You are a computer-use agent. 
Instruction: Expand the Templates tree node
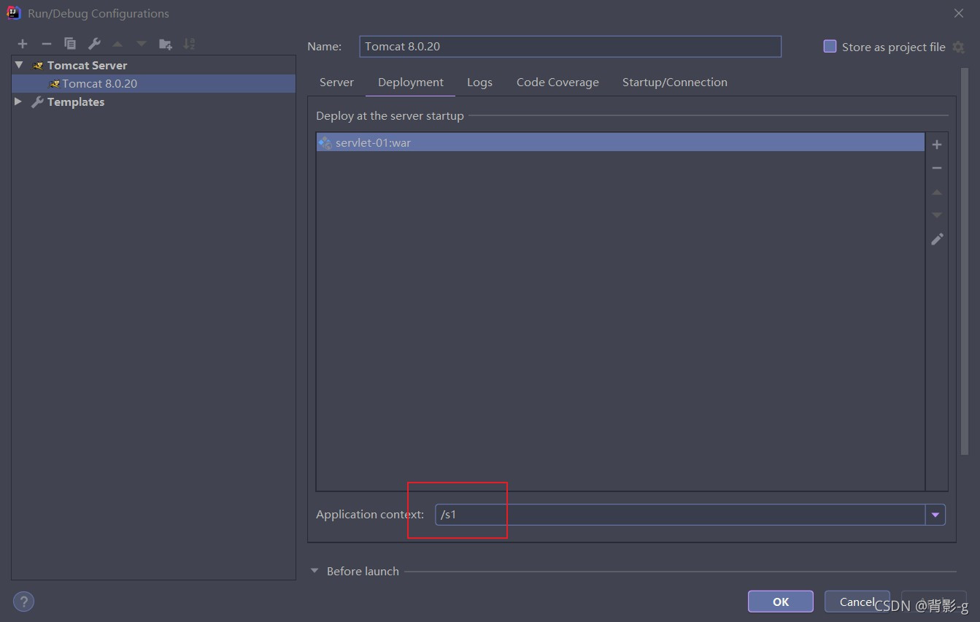pos(18,101)
